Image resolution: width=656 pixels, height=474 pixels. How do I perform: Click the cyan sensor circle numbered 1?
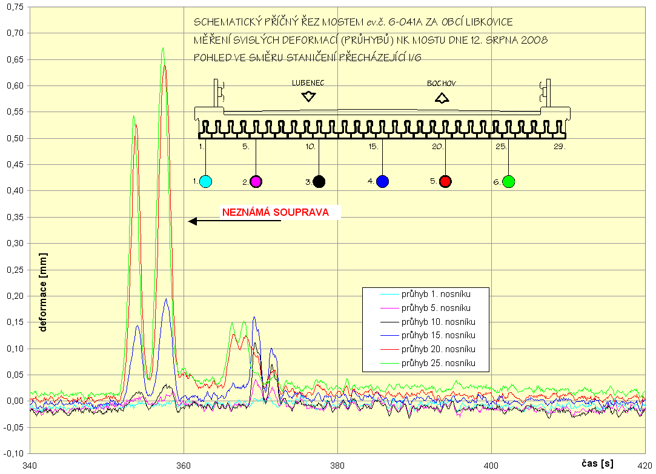205,181
